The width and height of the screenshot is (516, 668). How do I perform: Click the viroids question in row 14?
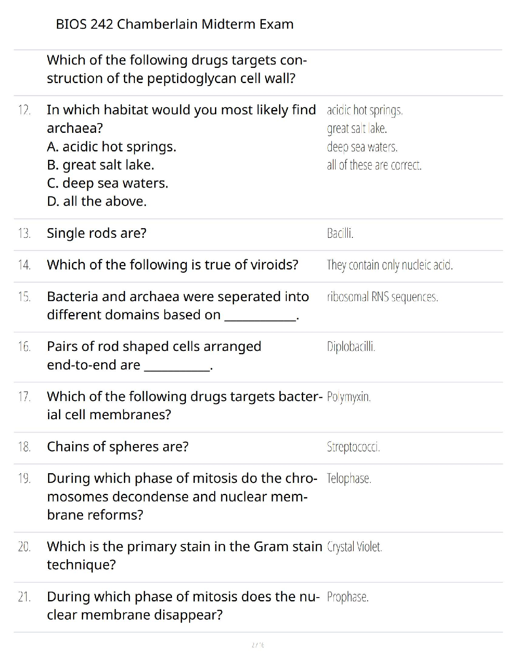click(x=172, y=264)
